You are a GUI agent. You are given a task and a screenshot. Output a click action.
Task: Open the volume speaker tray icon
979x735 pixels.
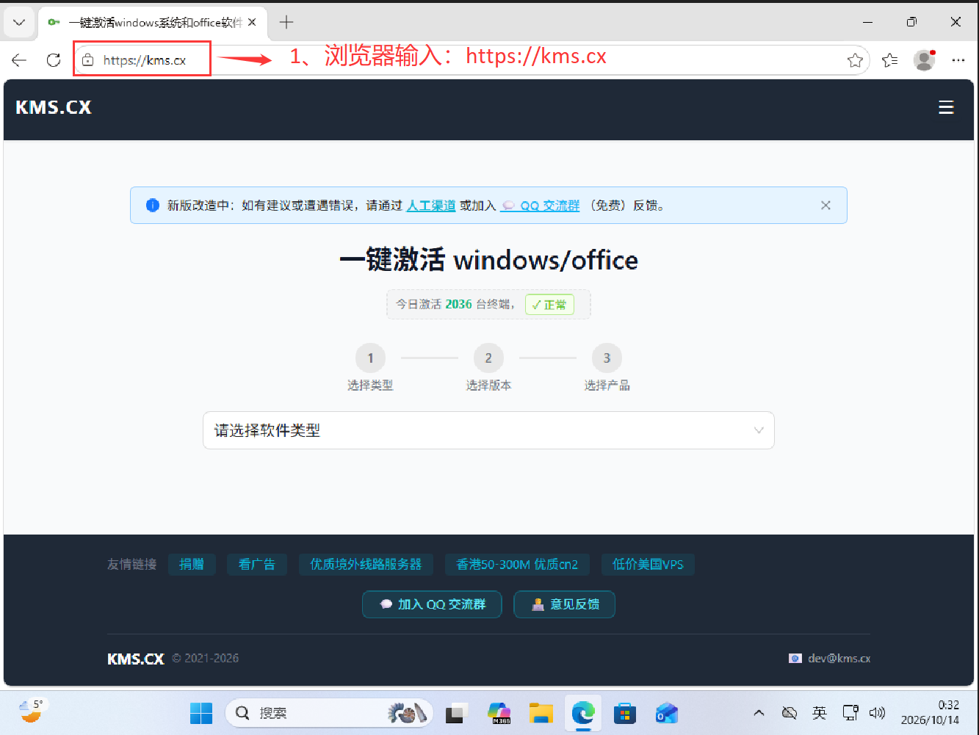[877, 713]
